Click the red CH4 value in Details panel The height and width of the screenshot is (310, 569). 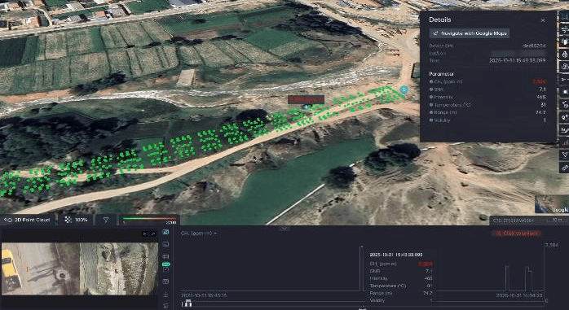click(x=539, y=82)
